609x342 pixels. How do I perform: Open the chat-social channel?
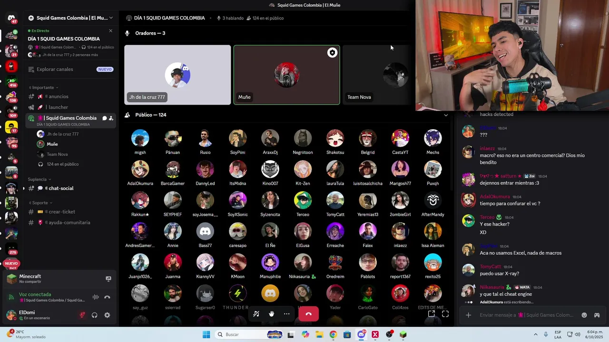70,188
